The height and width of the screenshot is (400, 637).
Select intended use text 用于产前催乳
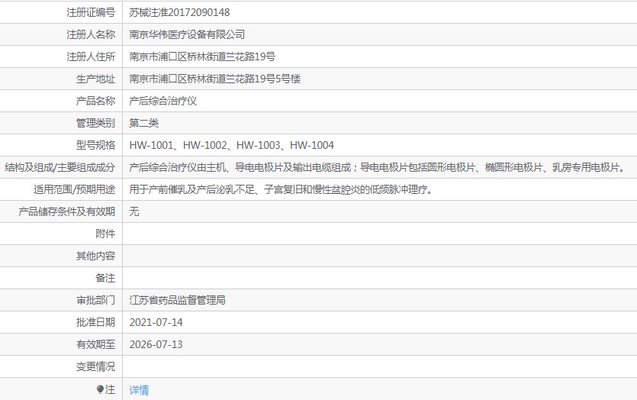coord(282,189)
